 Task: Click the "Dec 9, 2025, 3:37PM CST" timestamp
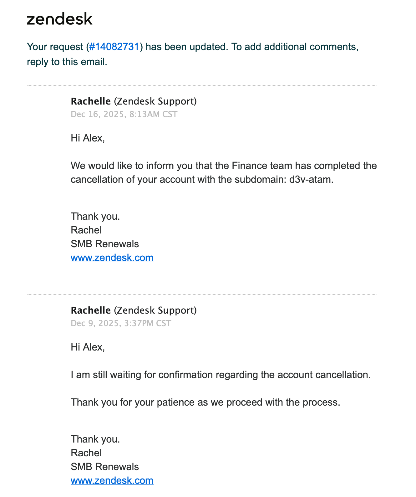tap(121, 323)
